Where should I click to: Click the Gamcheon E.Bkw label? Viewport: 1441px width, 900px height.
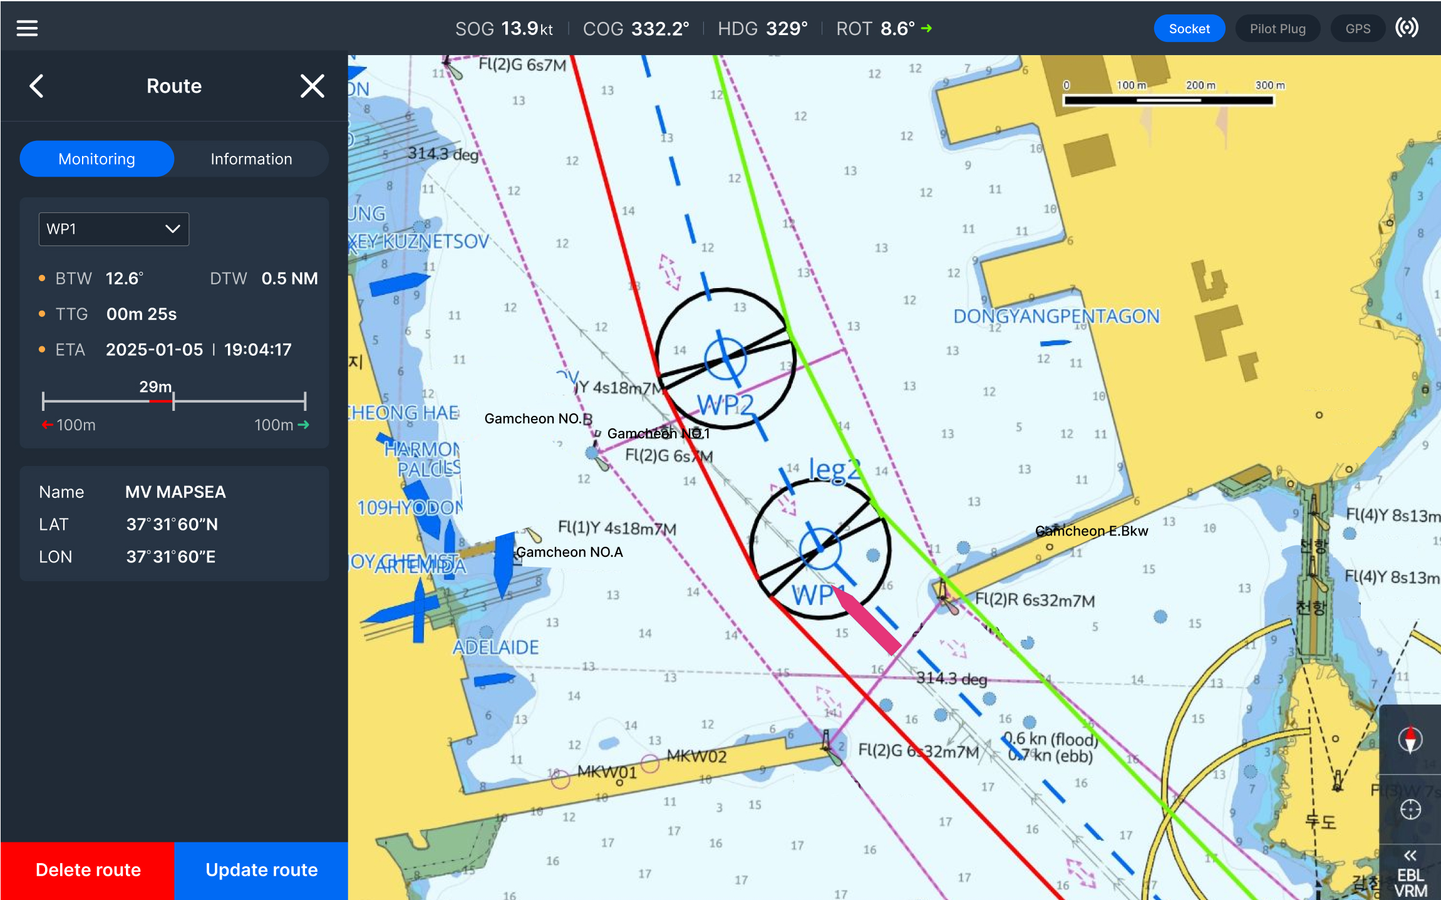(x=1092, y=531)
